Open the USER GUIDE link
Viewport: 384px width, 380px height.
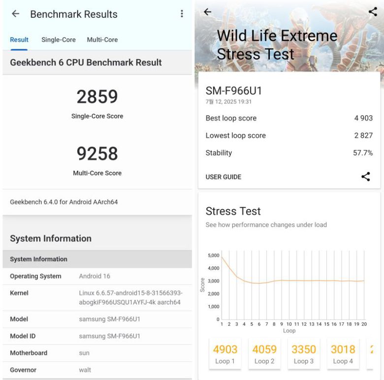224,177
